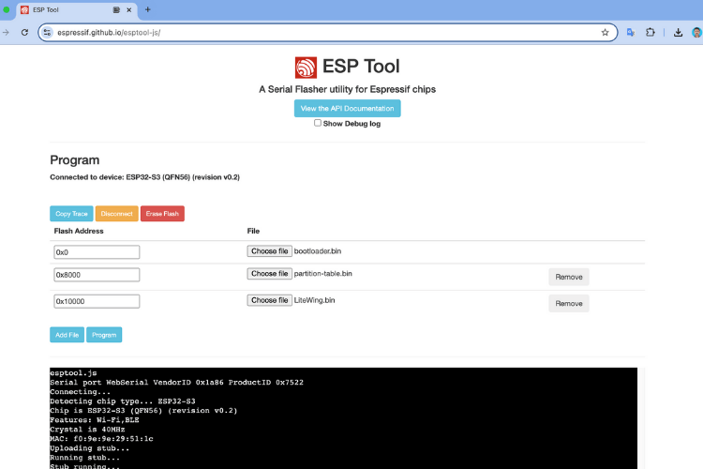Click the Add File button

click(67, 335)
